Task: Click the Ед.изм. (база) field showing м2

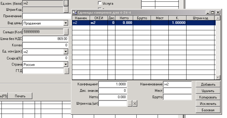Action: pyautogui.click(x=43, y=3)
